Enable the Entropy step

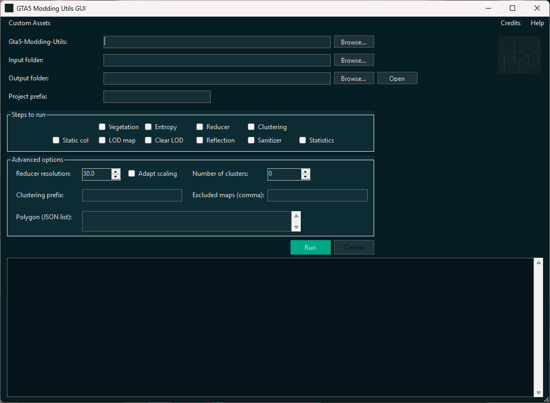[148, 126]
